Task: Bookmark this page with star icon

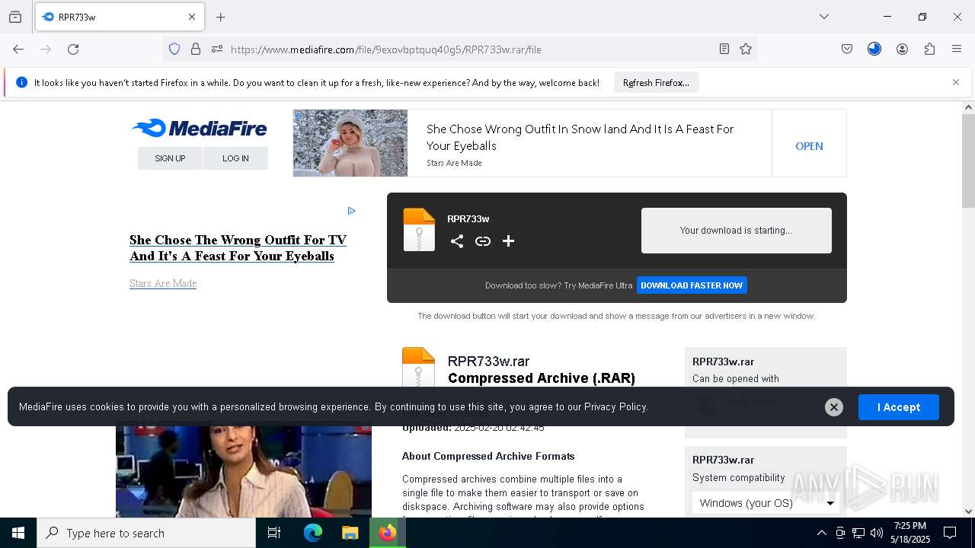Action: 746,49
